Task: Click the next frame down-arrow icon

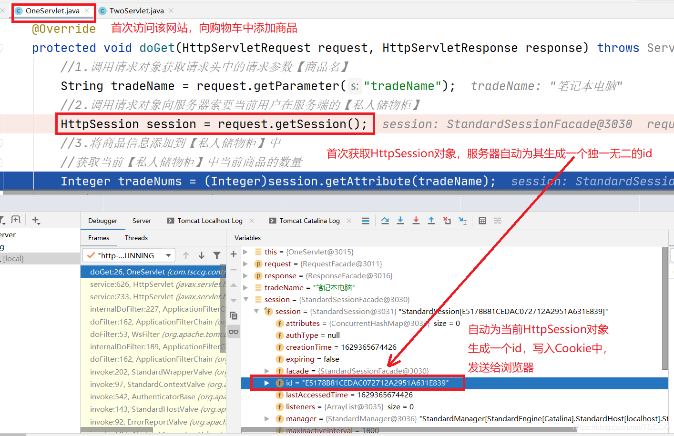Action: (x=202, y=255)
